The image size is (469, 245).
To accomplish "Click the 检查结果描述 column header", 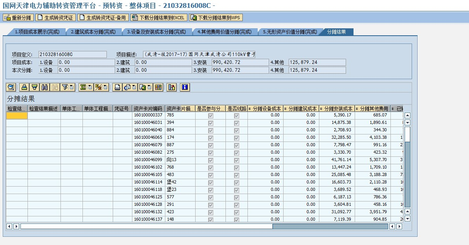I will pyautogui.click(x=44, y=109).
